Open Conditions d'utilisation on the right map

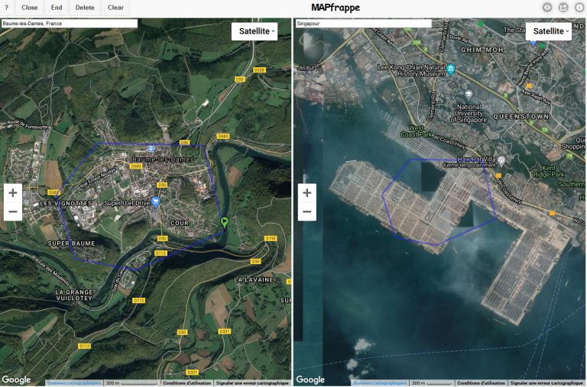481,383
